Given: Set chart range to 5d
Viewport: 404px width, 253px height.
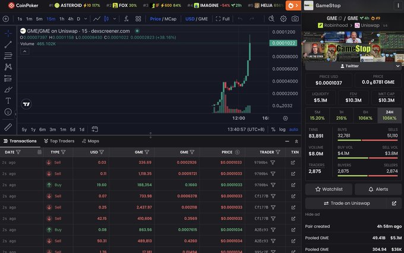Looking at the screenshot, I should 72,129.
